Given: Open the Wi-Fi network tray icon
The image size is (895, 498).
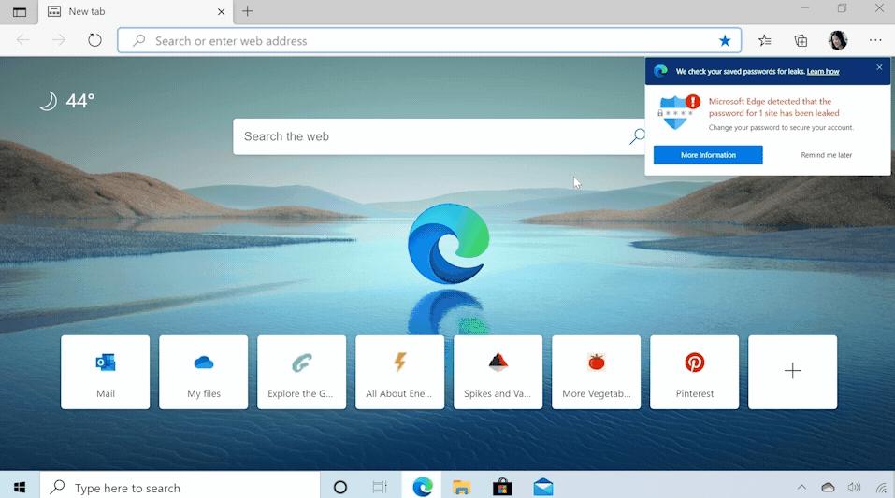Looking at the screenshot, I should [x=882, y=488].
